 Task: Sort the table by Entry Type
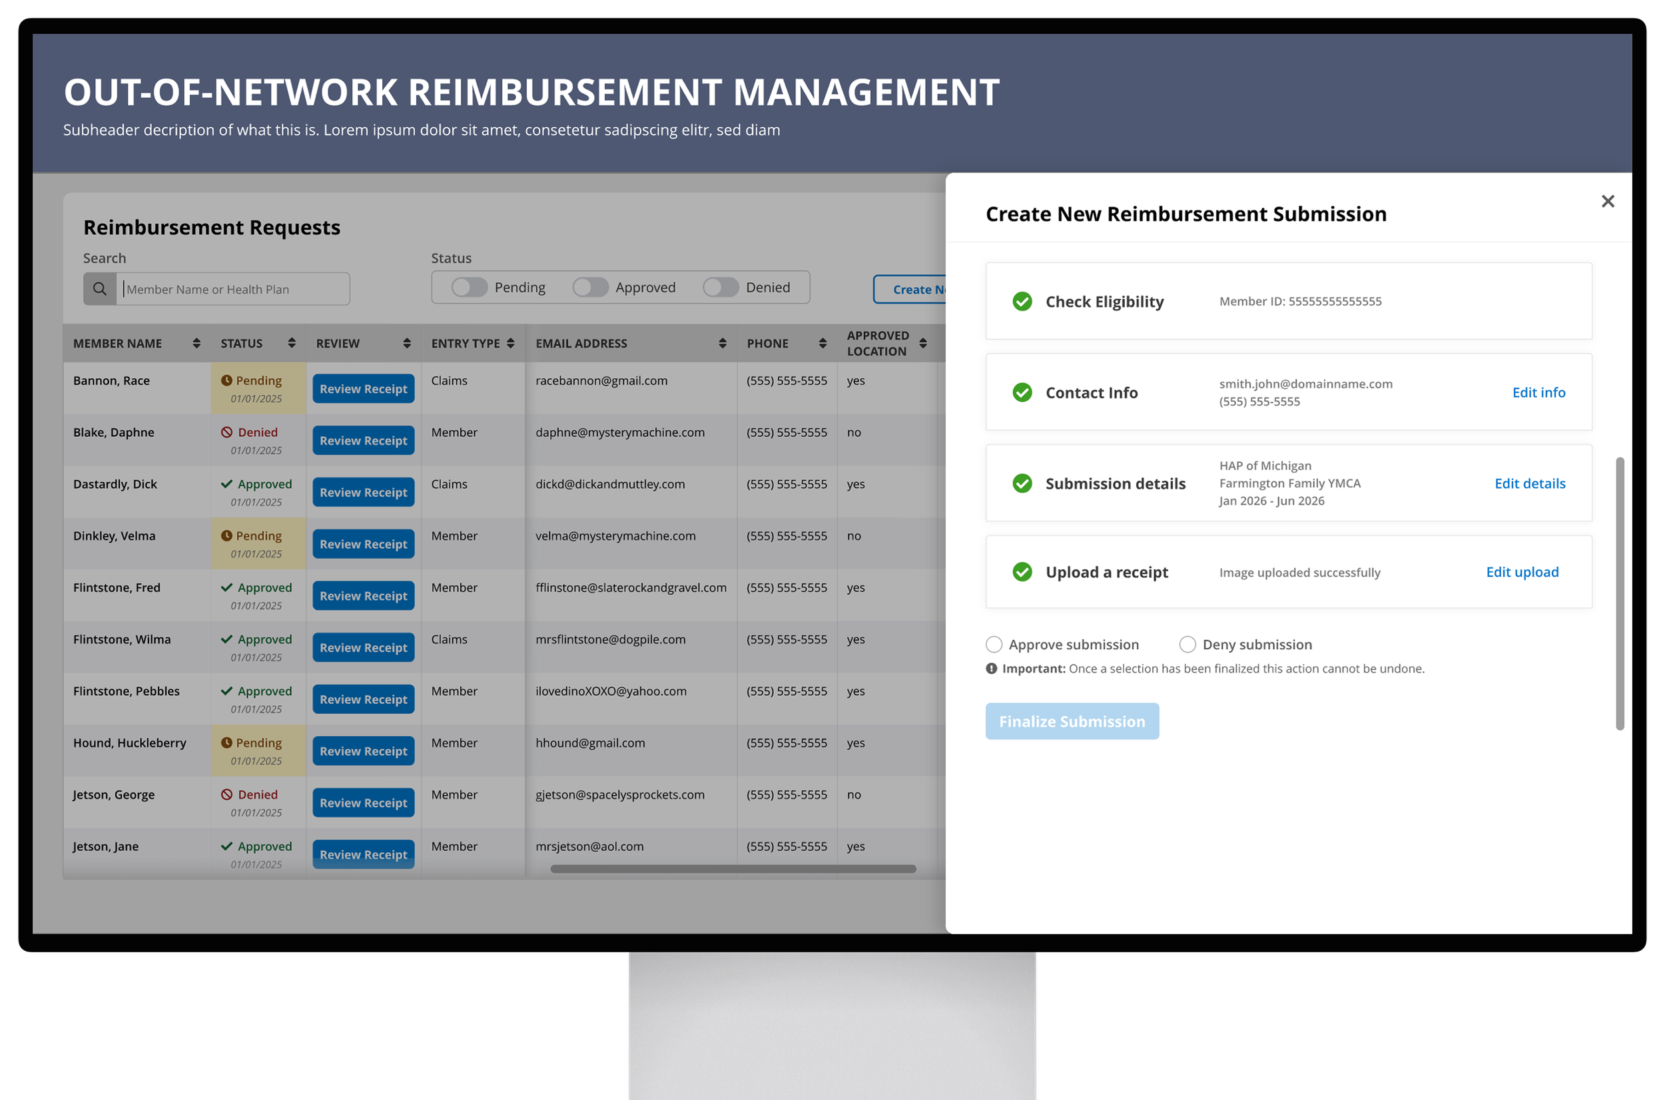click(x=511, y=343)
